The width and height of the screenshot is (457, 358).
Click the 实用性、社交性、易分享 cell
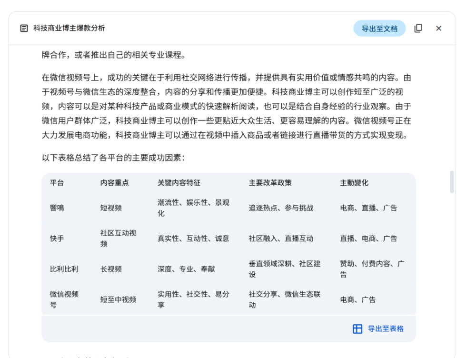click(x=194, y=299)
